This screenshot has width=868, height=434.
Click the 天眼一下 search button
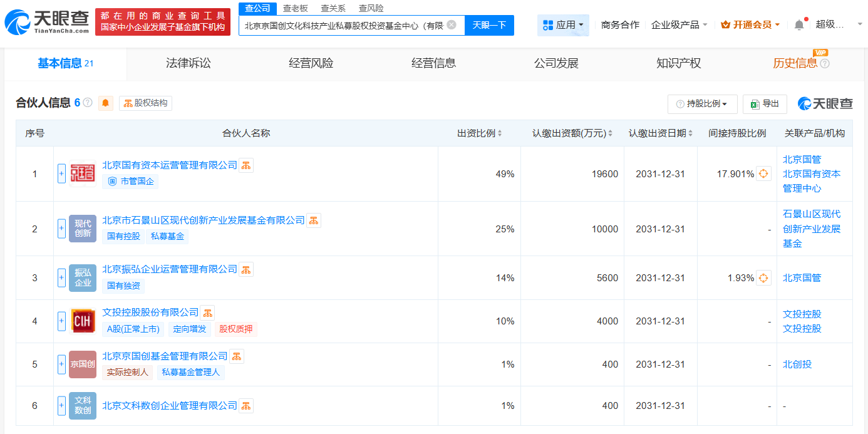click(x=489, y=25)
